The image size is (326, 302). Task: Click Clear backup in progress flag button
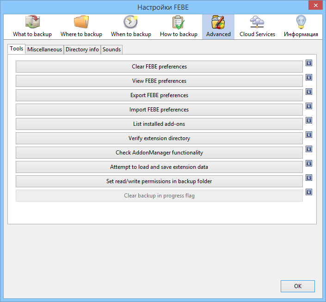pyautogui.click(x=159, y=196)
